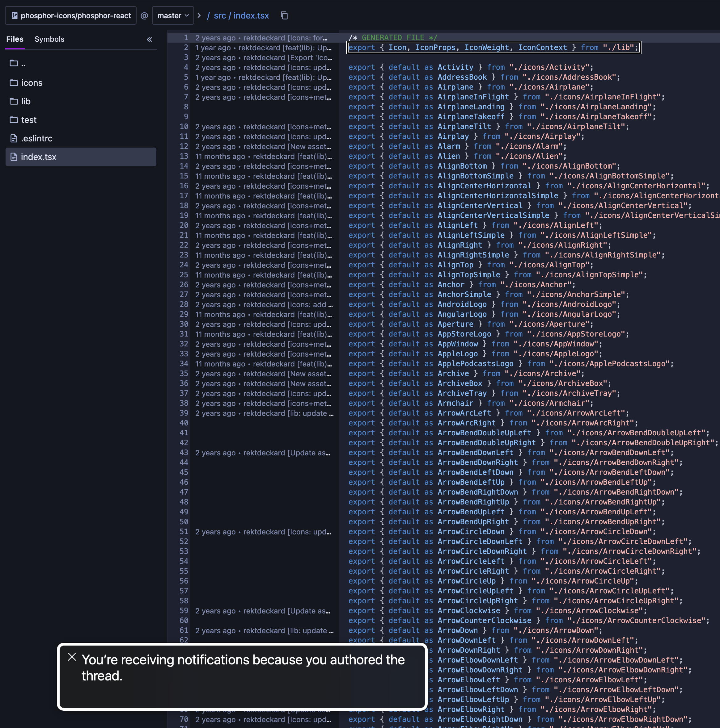
Task: Collapse the files sidebar with double chevron
Action: 149,39
